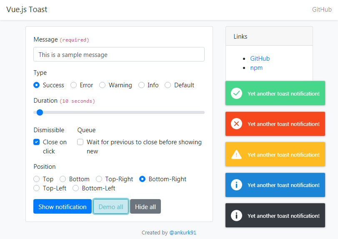Pick the Top-Left position radio
338x239 pixels.
(36, 188)
